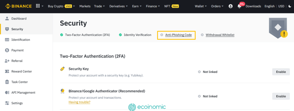
Task: Open the Wallet dropdown
Action: 201,6
